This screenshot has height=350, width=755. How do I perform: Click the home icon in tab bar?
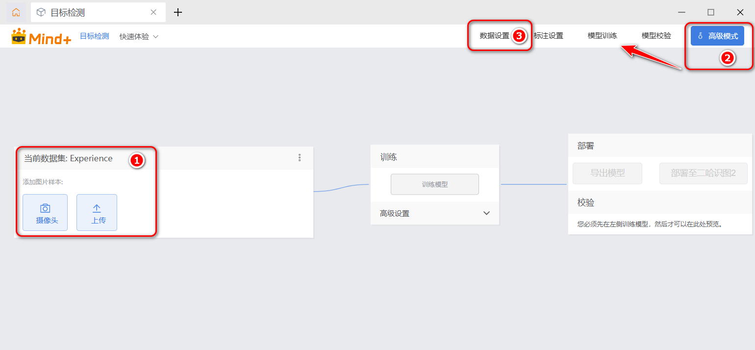[x=16, y=12]
